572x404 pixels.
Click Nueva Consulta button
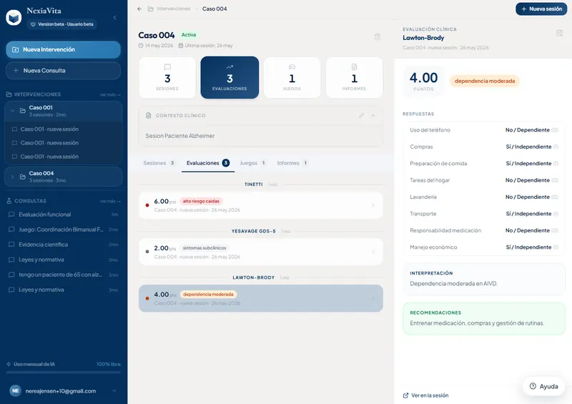pos(63,71)
